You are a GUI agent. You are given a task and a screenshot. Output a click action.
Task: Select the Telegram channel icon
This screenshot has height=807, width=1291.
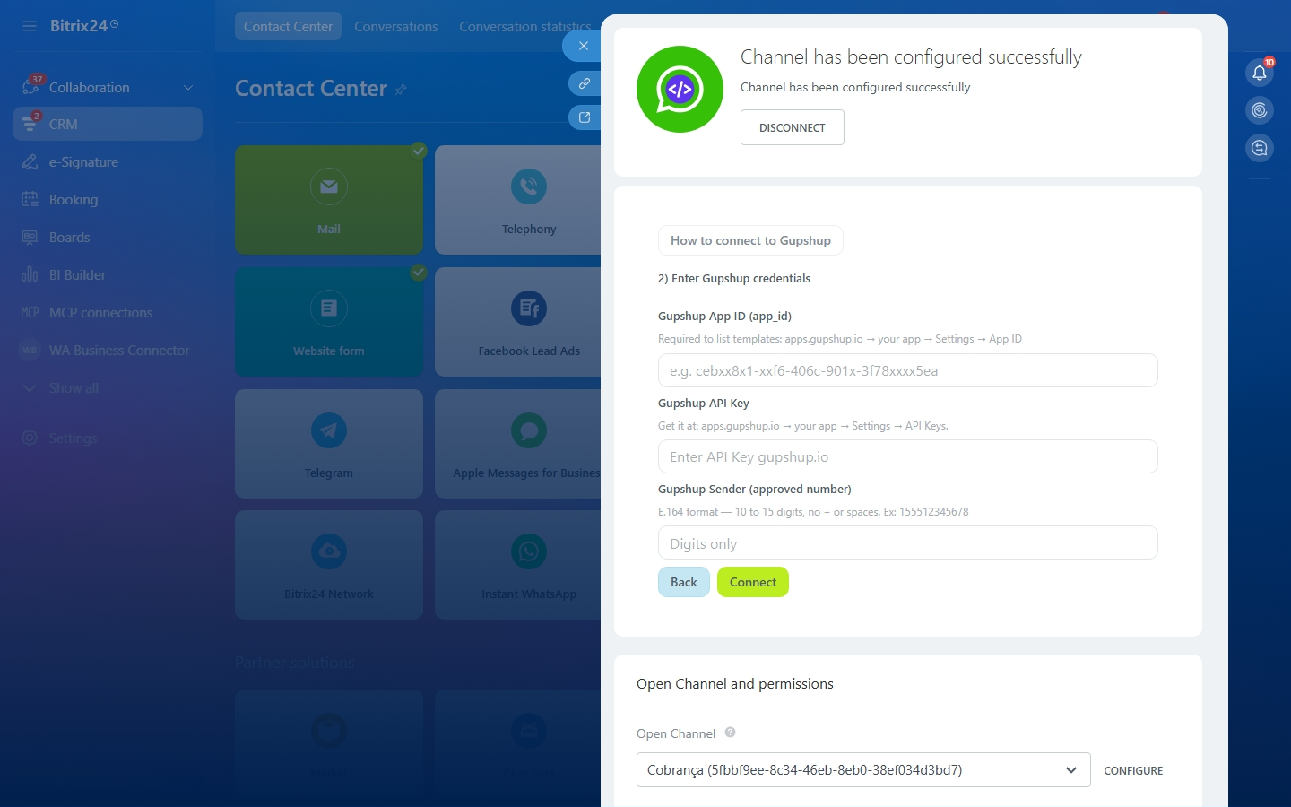click(328, 430)
